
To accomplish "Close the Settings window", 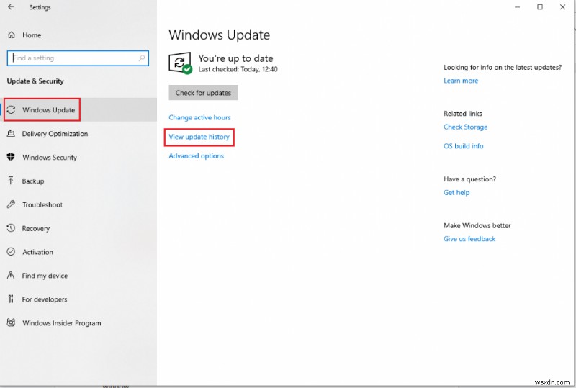I will 562,7.
